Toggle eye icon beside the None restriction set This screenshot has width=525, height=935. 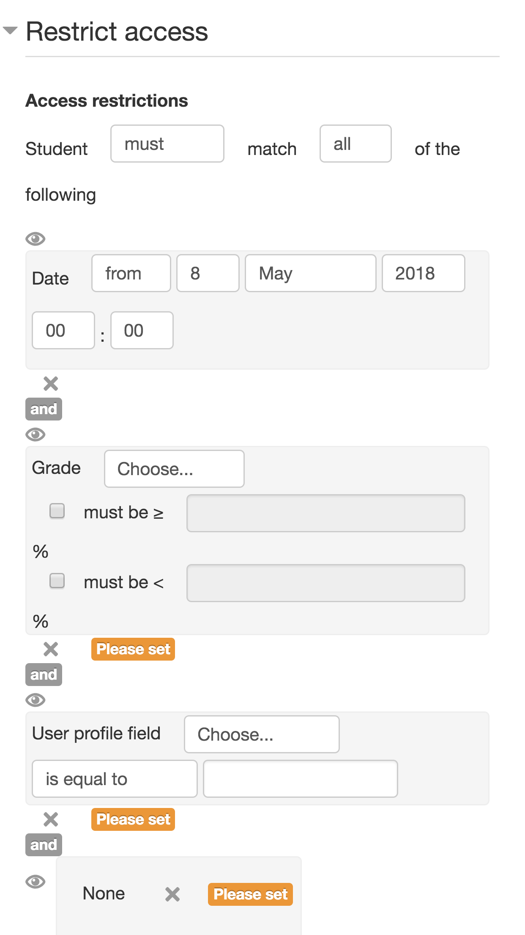coord(36,882)
